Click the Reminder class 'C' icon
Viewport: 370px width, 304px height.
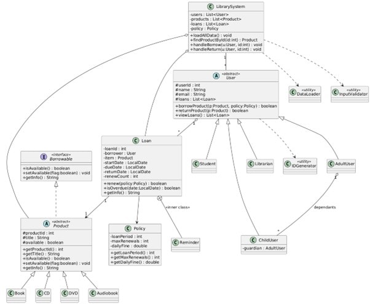(x=175, y=242)
